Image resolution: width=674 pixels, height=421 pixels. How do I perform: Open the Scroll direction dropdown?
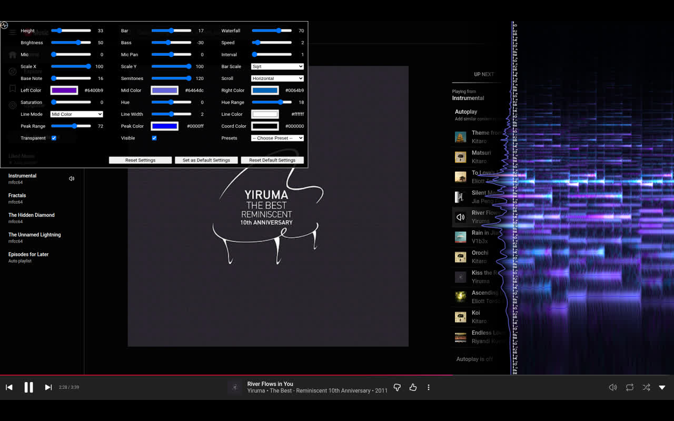click(277, 78)
